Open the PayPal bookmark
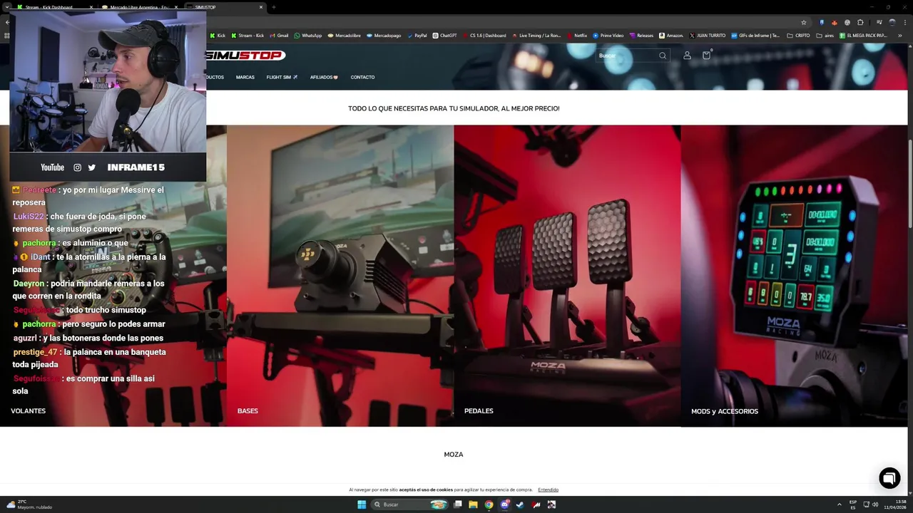 point(417,35)
